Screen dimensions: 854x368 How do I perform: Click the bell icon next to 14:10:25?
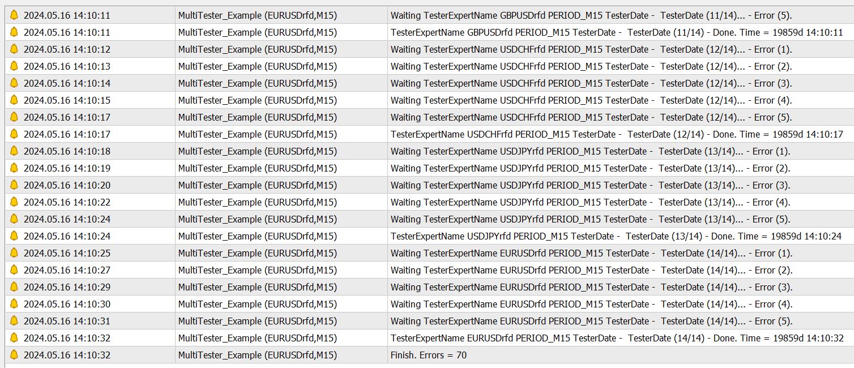[14, 253]
